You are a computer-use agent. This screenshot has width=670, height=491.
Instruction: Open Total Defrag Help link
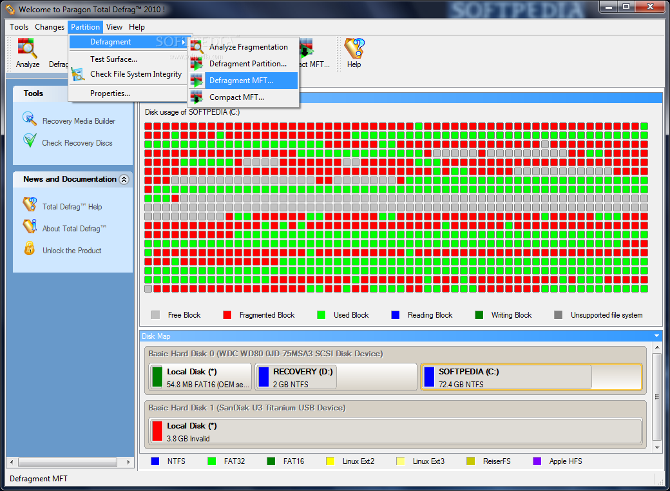click(x=72, y=207)
